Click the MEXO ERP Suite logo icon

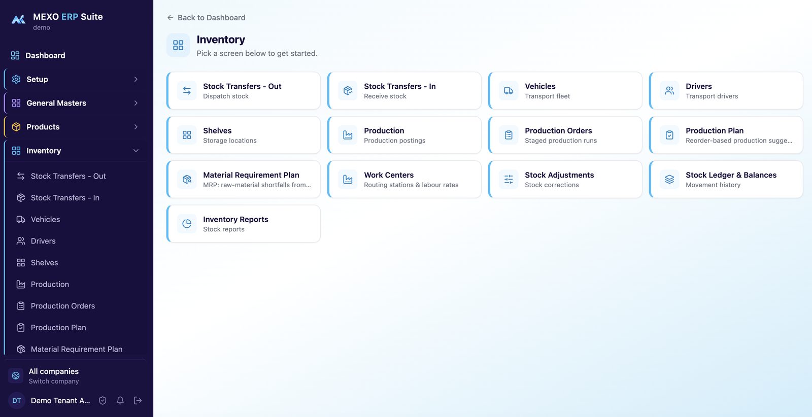click(x=19, y=20)
